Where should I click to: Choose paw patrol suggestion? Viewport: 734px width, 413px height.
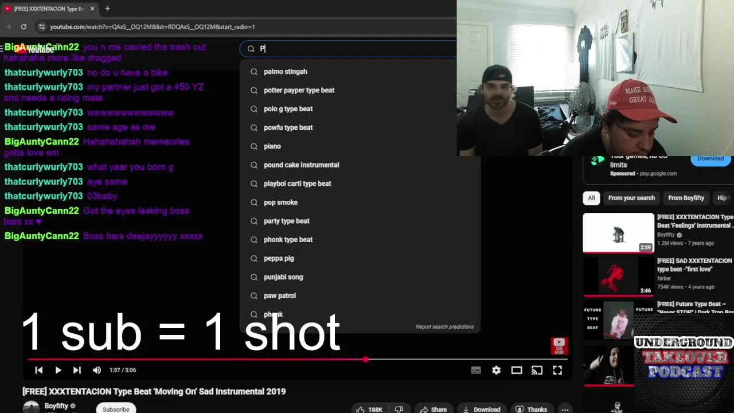click(280, 295)
